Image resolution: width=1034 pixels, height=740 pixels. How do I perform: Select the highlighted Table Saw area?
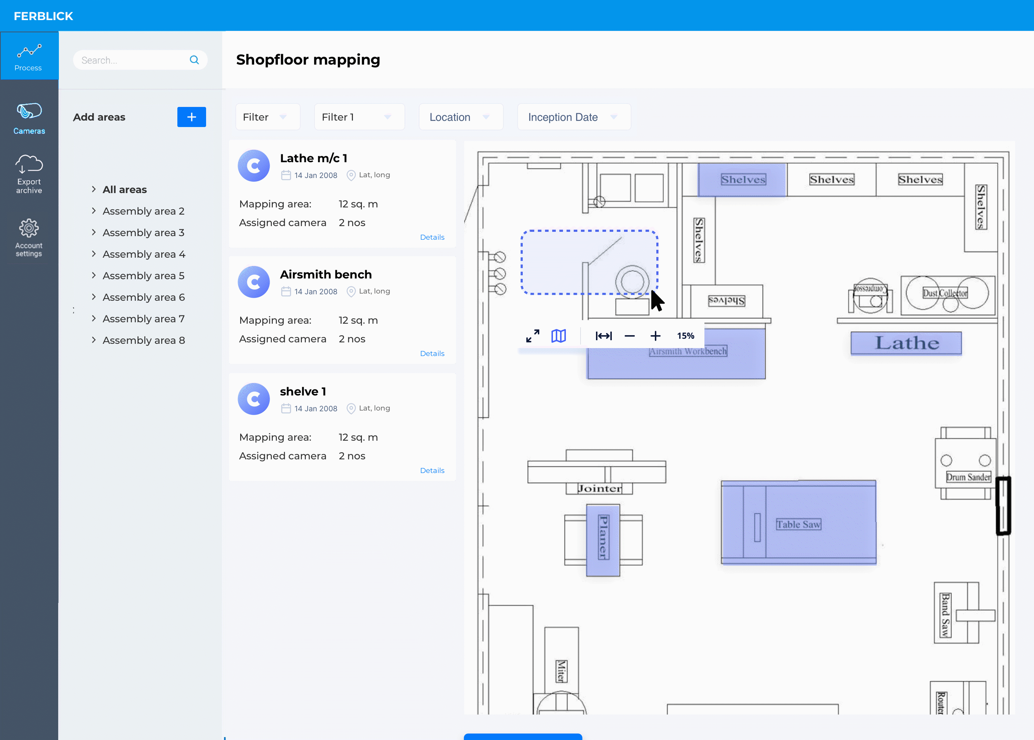[798, 522]
